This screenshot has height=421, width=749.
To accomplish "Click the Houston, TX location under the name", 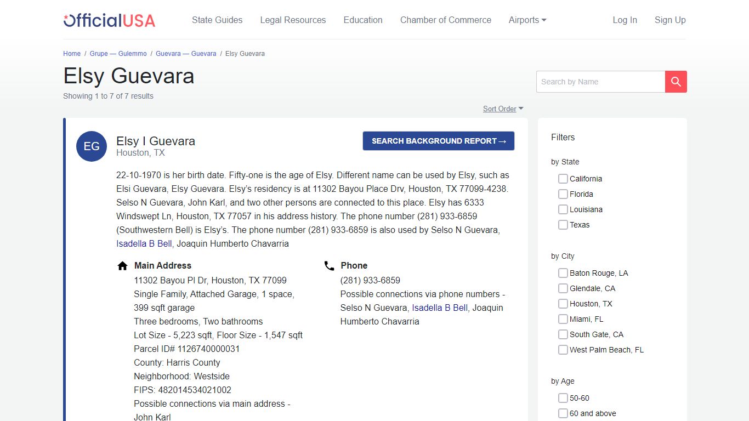I will pos(140,153).
